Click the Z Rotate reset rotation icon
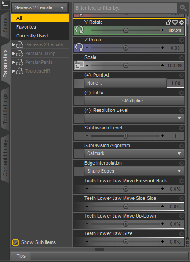 [79, 48]
